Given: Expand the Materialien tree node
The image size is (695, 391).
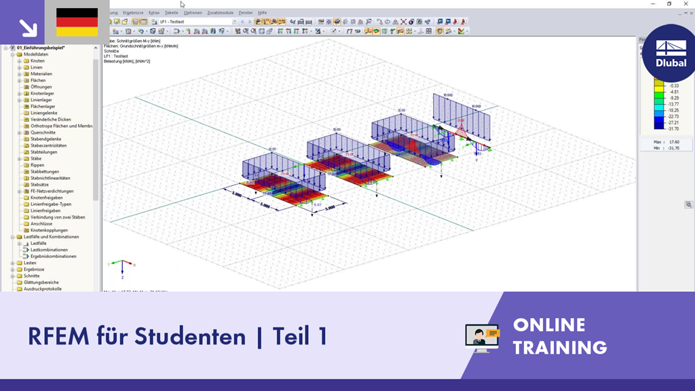Looking at the screenshot, I should [x=20, y=74].
